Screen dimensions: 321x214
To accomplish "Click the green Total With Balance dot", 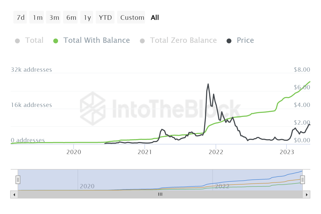I will [56, 41].
